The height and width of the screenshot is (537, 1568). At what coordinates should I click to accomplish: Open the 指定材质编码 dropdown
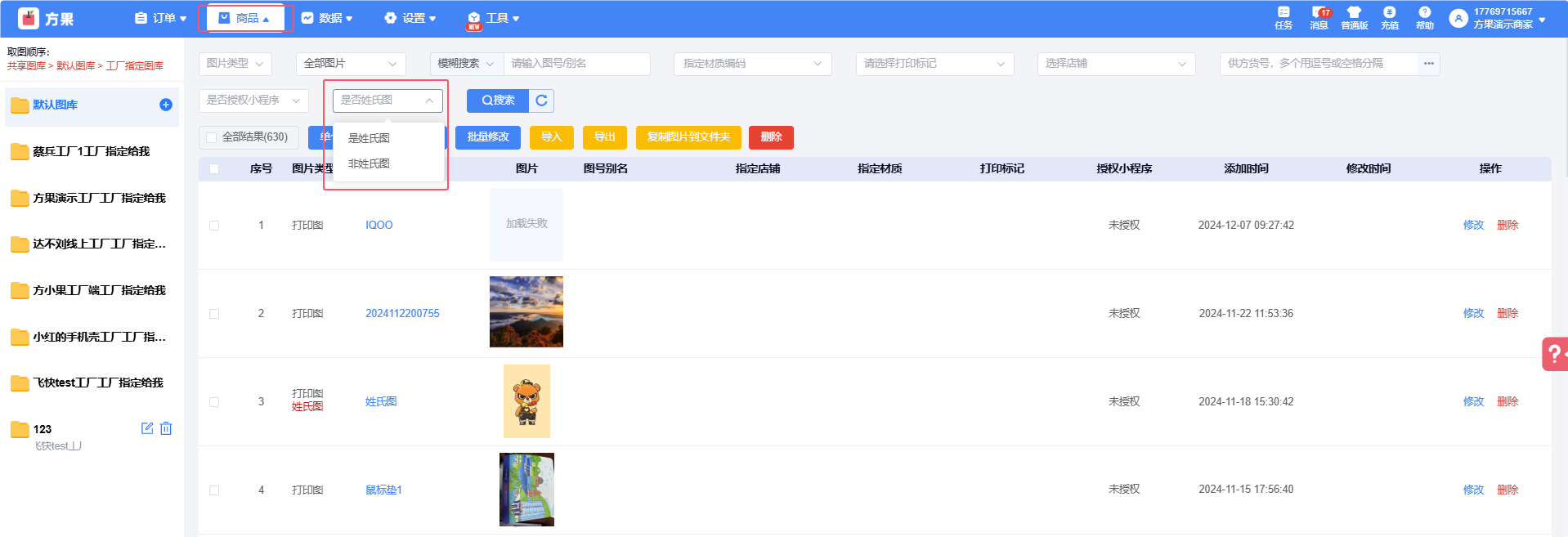753,64
